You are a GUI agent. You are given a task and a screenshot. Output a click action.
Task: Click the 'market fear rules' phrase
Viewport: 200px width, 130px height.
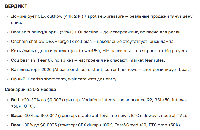149,60
